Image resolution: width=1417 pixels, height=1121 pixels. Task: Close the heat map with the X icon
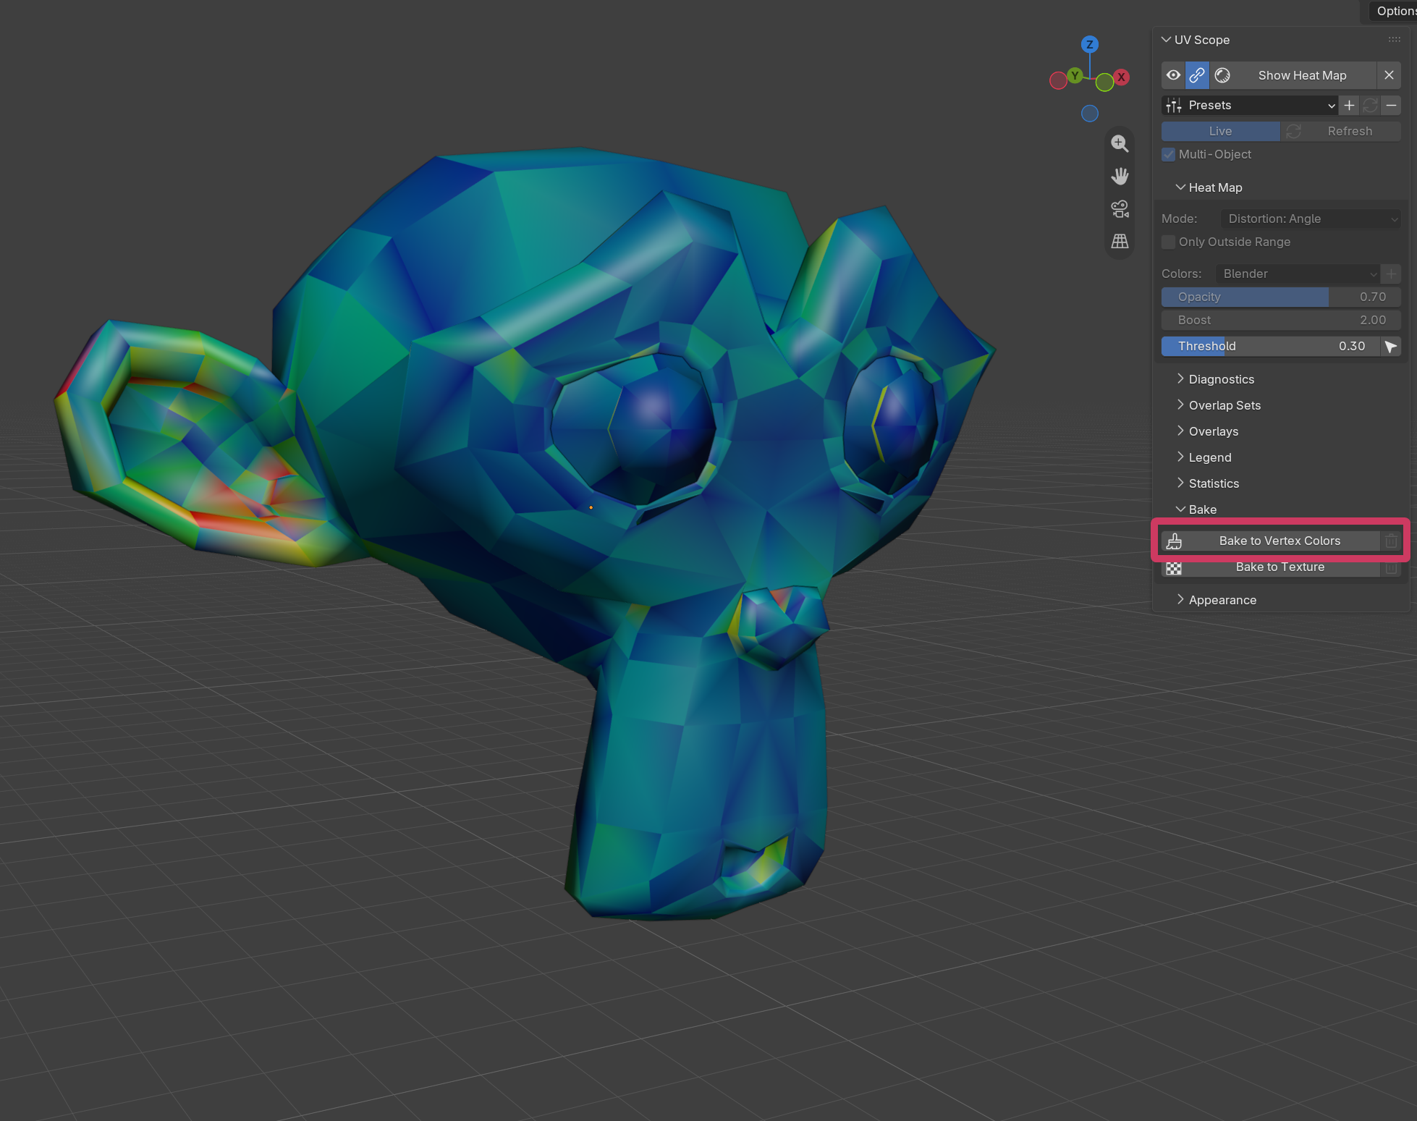point(1389,75)
